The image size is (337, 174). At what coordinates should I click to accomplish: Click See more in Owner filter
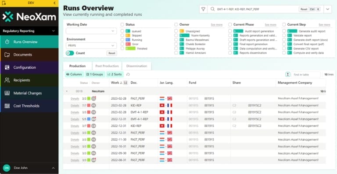[217, 25]
